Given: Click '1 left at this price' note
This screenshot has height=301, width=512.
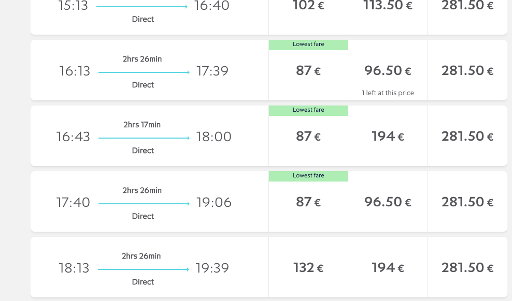Looking at the screenshot, I should (388, 93).
